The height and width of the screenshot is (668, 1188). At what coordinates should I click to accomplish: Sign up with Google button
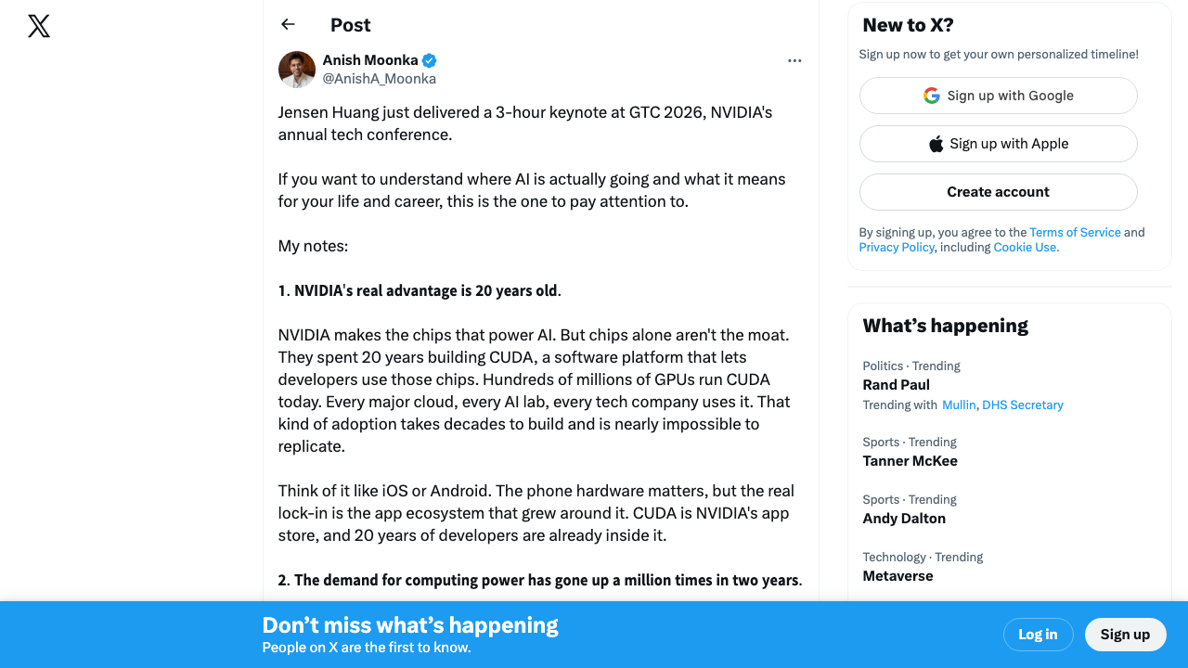coord(998,96)
